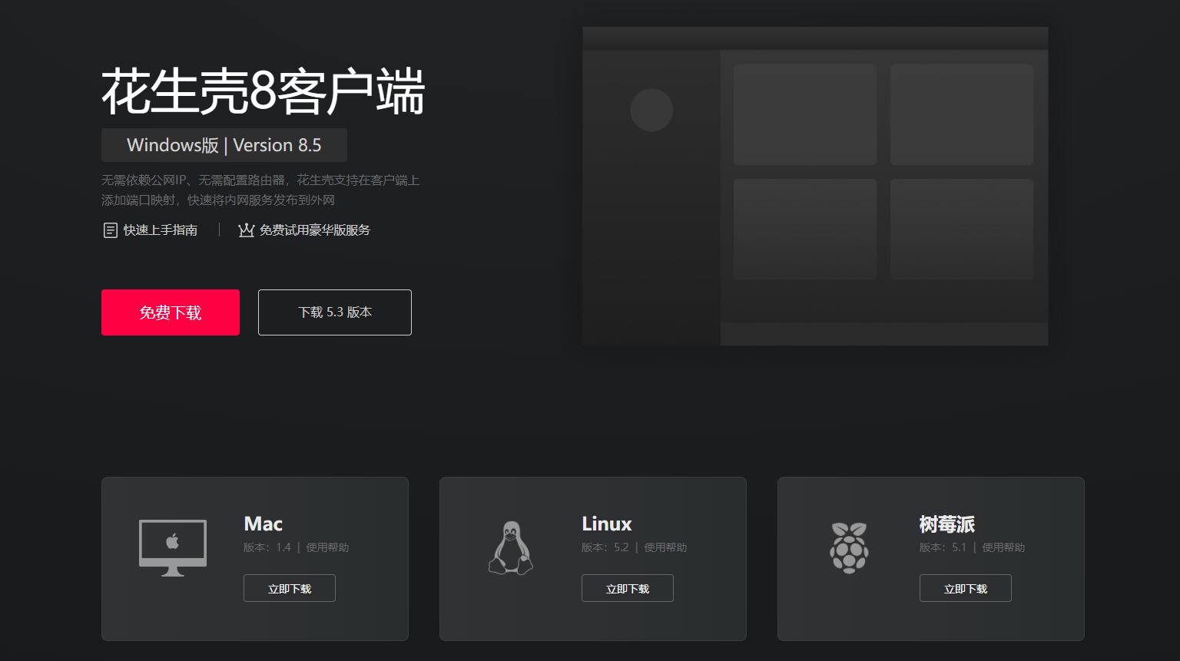Click the Mac card title
The height and width of the screenshot is (661, 1180).
coord(264,524)
